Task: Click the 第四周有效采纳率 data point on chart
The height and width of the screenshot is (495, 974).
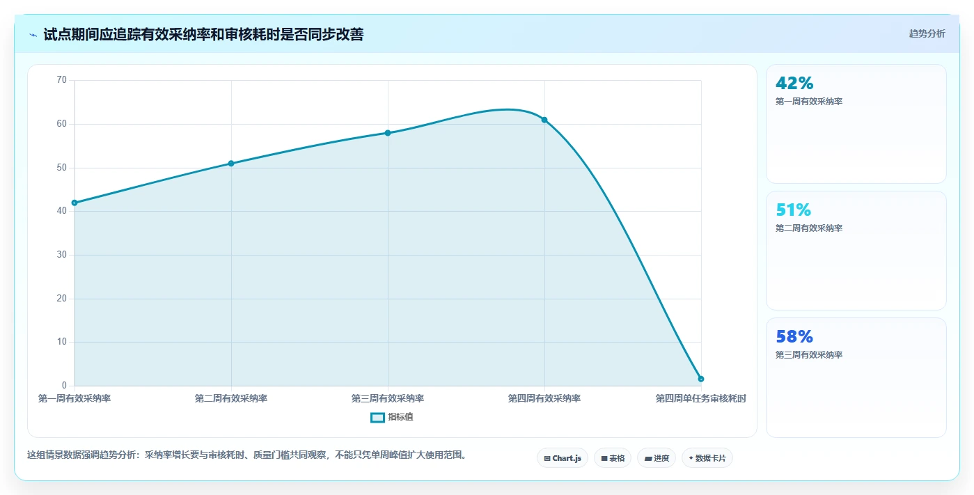Action: coord(544,120)
